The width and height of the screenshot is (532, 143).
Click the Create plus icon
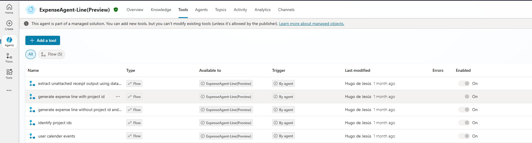pyautogui.click(x=9, y=23)
